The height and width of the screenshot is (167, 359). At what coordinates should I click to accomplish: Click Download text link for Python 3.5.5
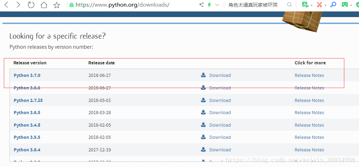pos(220,137)
